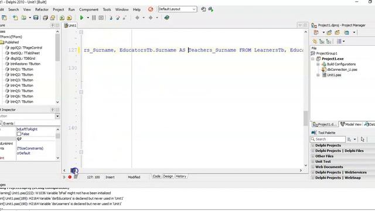Click the Save floppy disk icon
Viewport: 375px width, 211px height.
(x=36, y=18)
